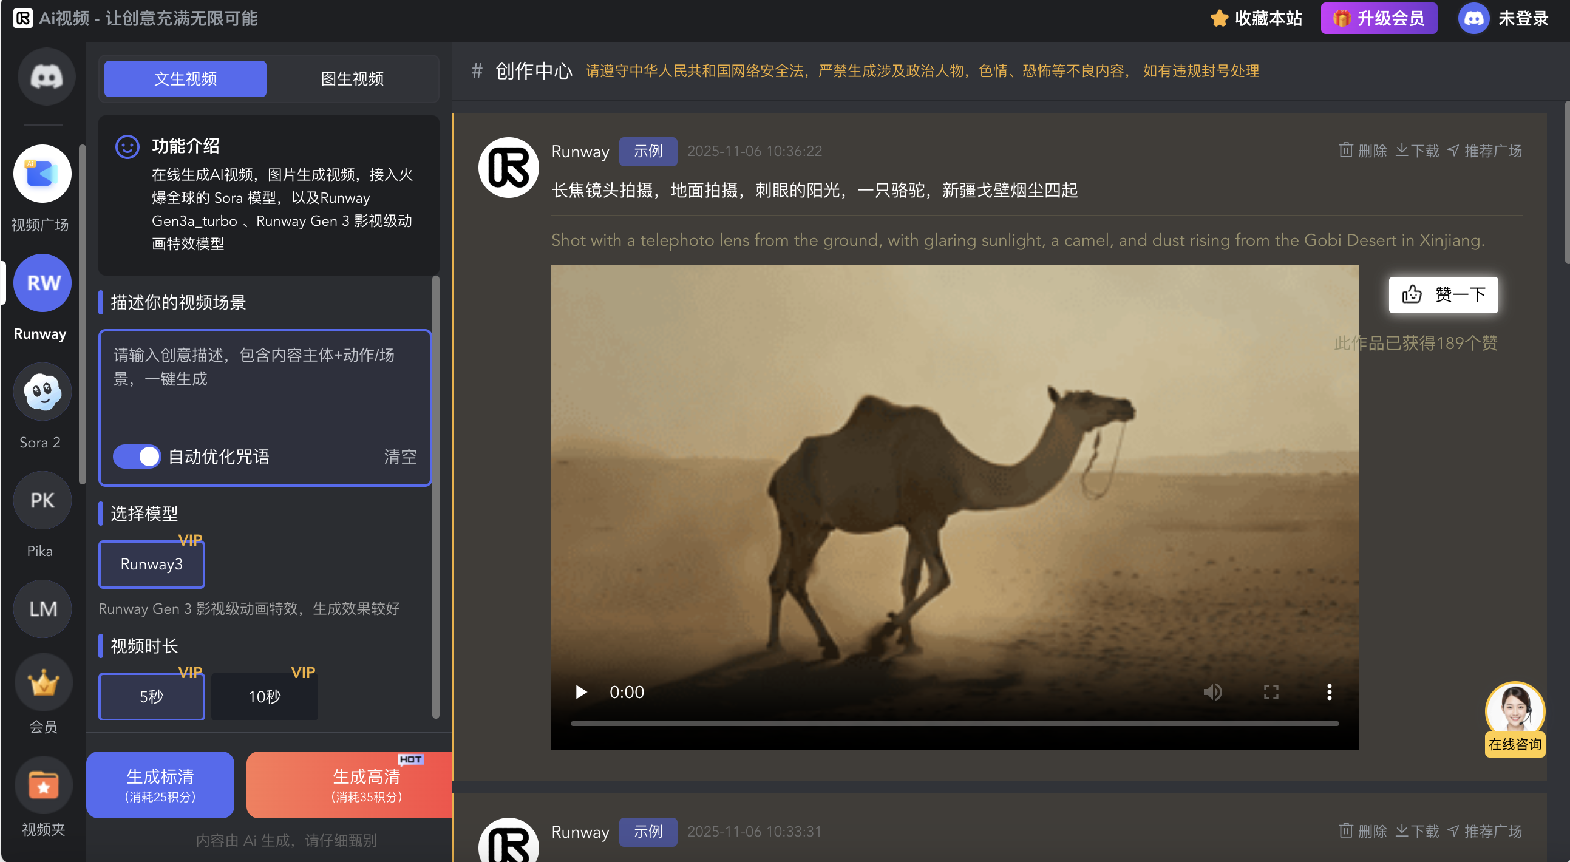Select the LM sidebar icon
Screen dimensions: 1570x862
pyautogui.click(x=42, y=609)
